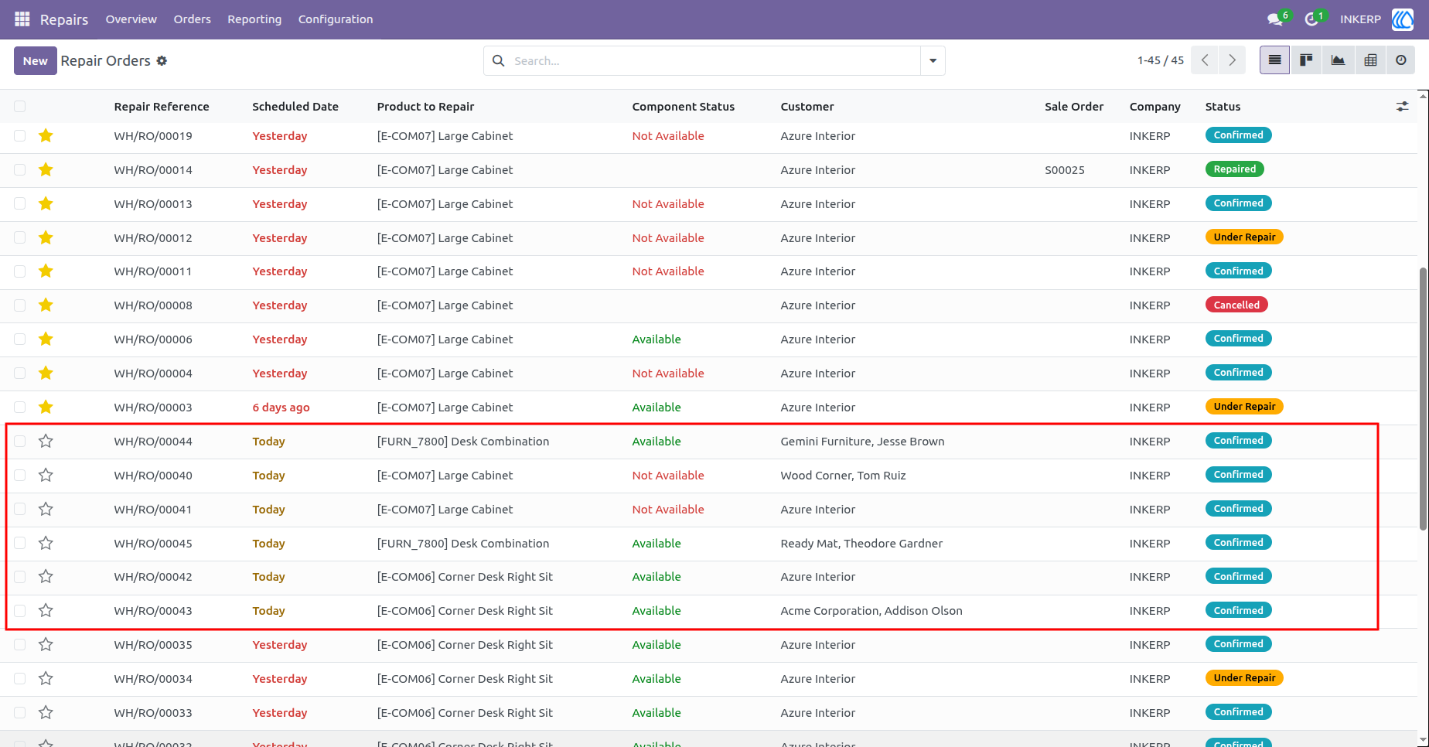This screenshot has width=1429, height=747.
Task: Open record for Gemini Furniture, Jesse Brown
Action: coord(862,442)
